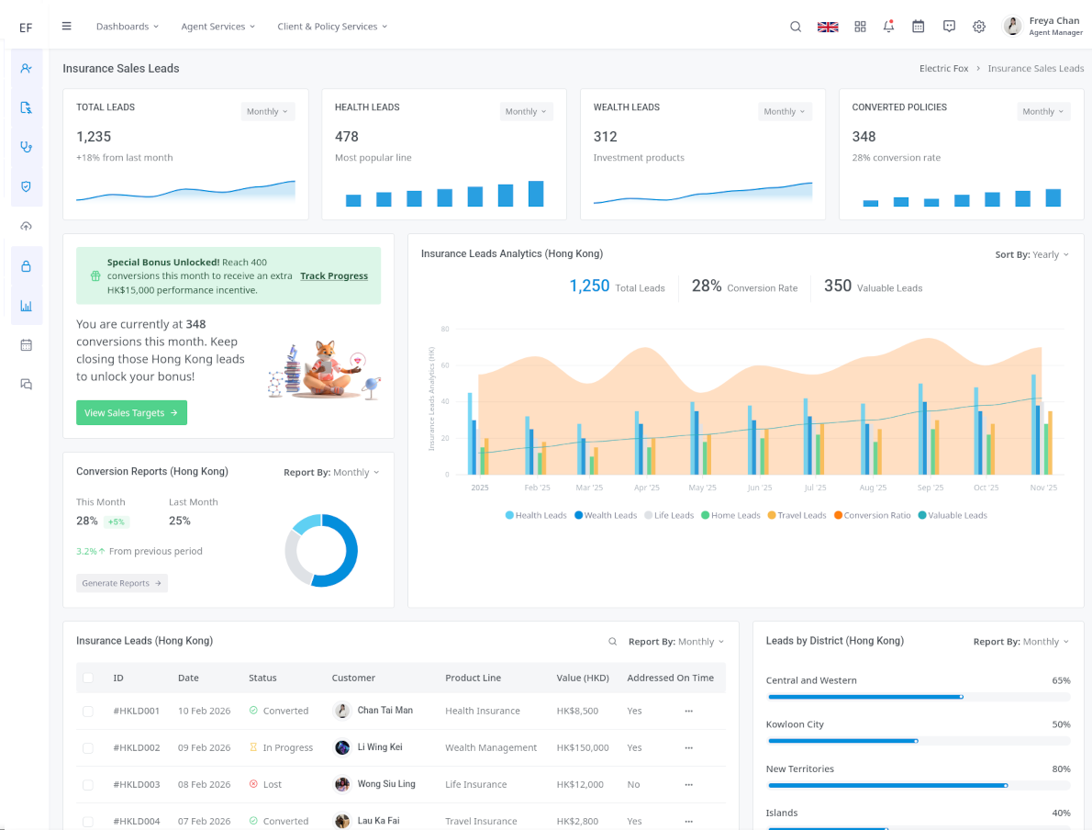
Task: Open the shield check icon in sidebar
Action: [x=26, y=186]
